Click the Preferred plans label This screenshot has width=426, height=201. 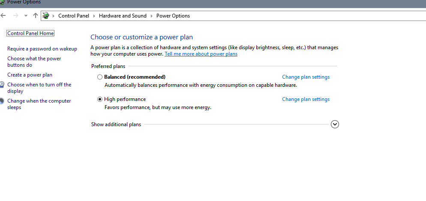click(x=108, y=66)
